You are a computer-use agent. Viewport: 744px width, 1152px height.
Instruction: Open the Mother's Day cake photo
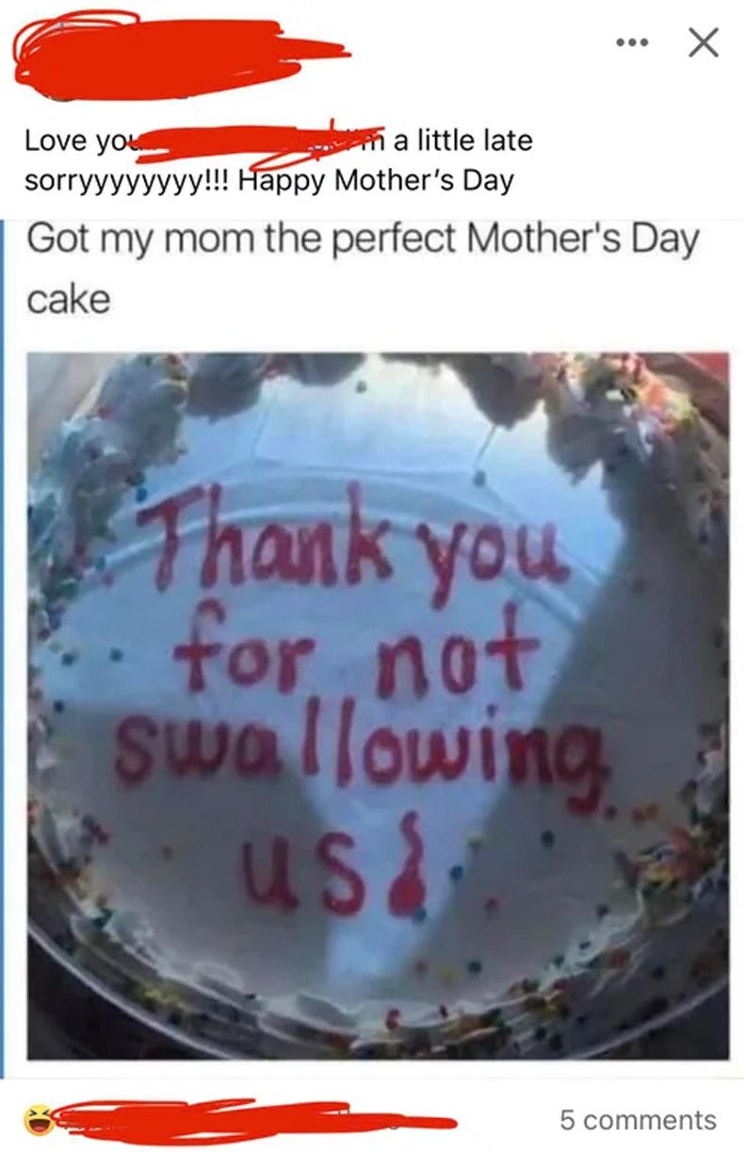tap(378, 705)
